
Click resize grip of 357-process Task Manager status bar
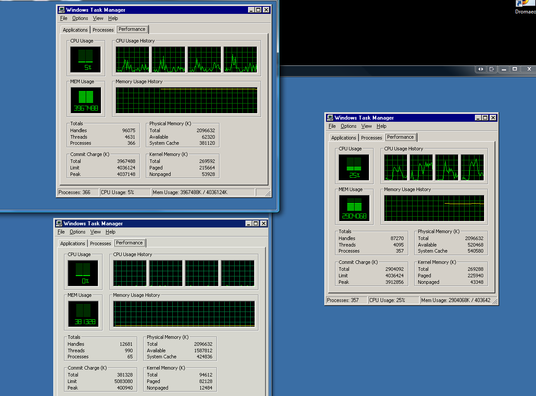pyautogui.click(x=495, y=301)
